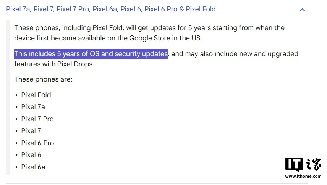Viewport: 327px width, 185px height.
Task: Select the Pixel 7a bullet list entry
Action: [x=33, y=107]
